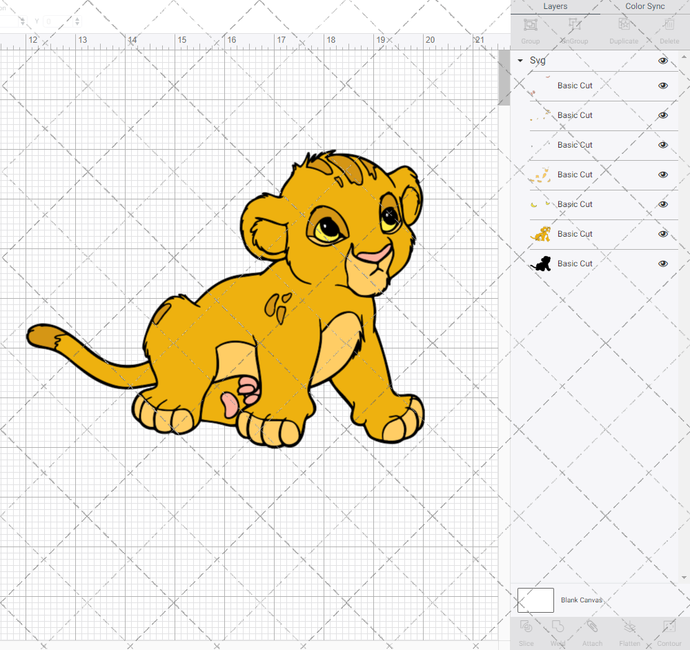Click the Delete trash icon

669,25
